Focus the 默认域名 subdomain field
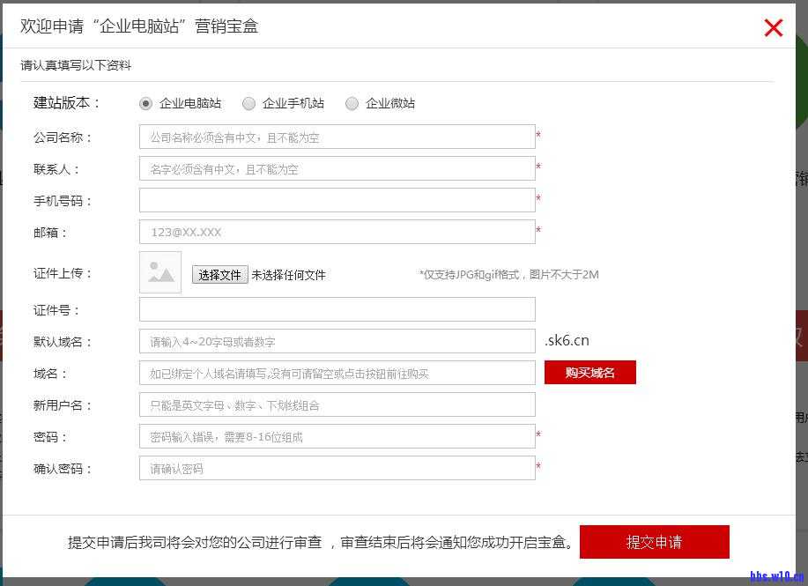Viewport: 808px width, 586px height. click(x=337, y=342)
